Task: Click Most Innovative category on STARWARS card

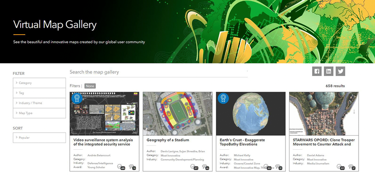Action: [x=317, y=159]
